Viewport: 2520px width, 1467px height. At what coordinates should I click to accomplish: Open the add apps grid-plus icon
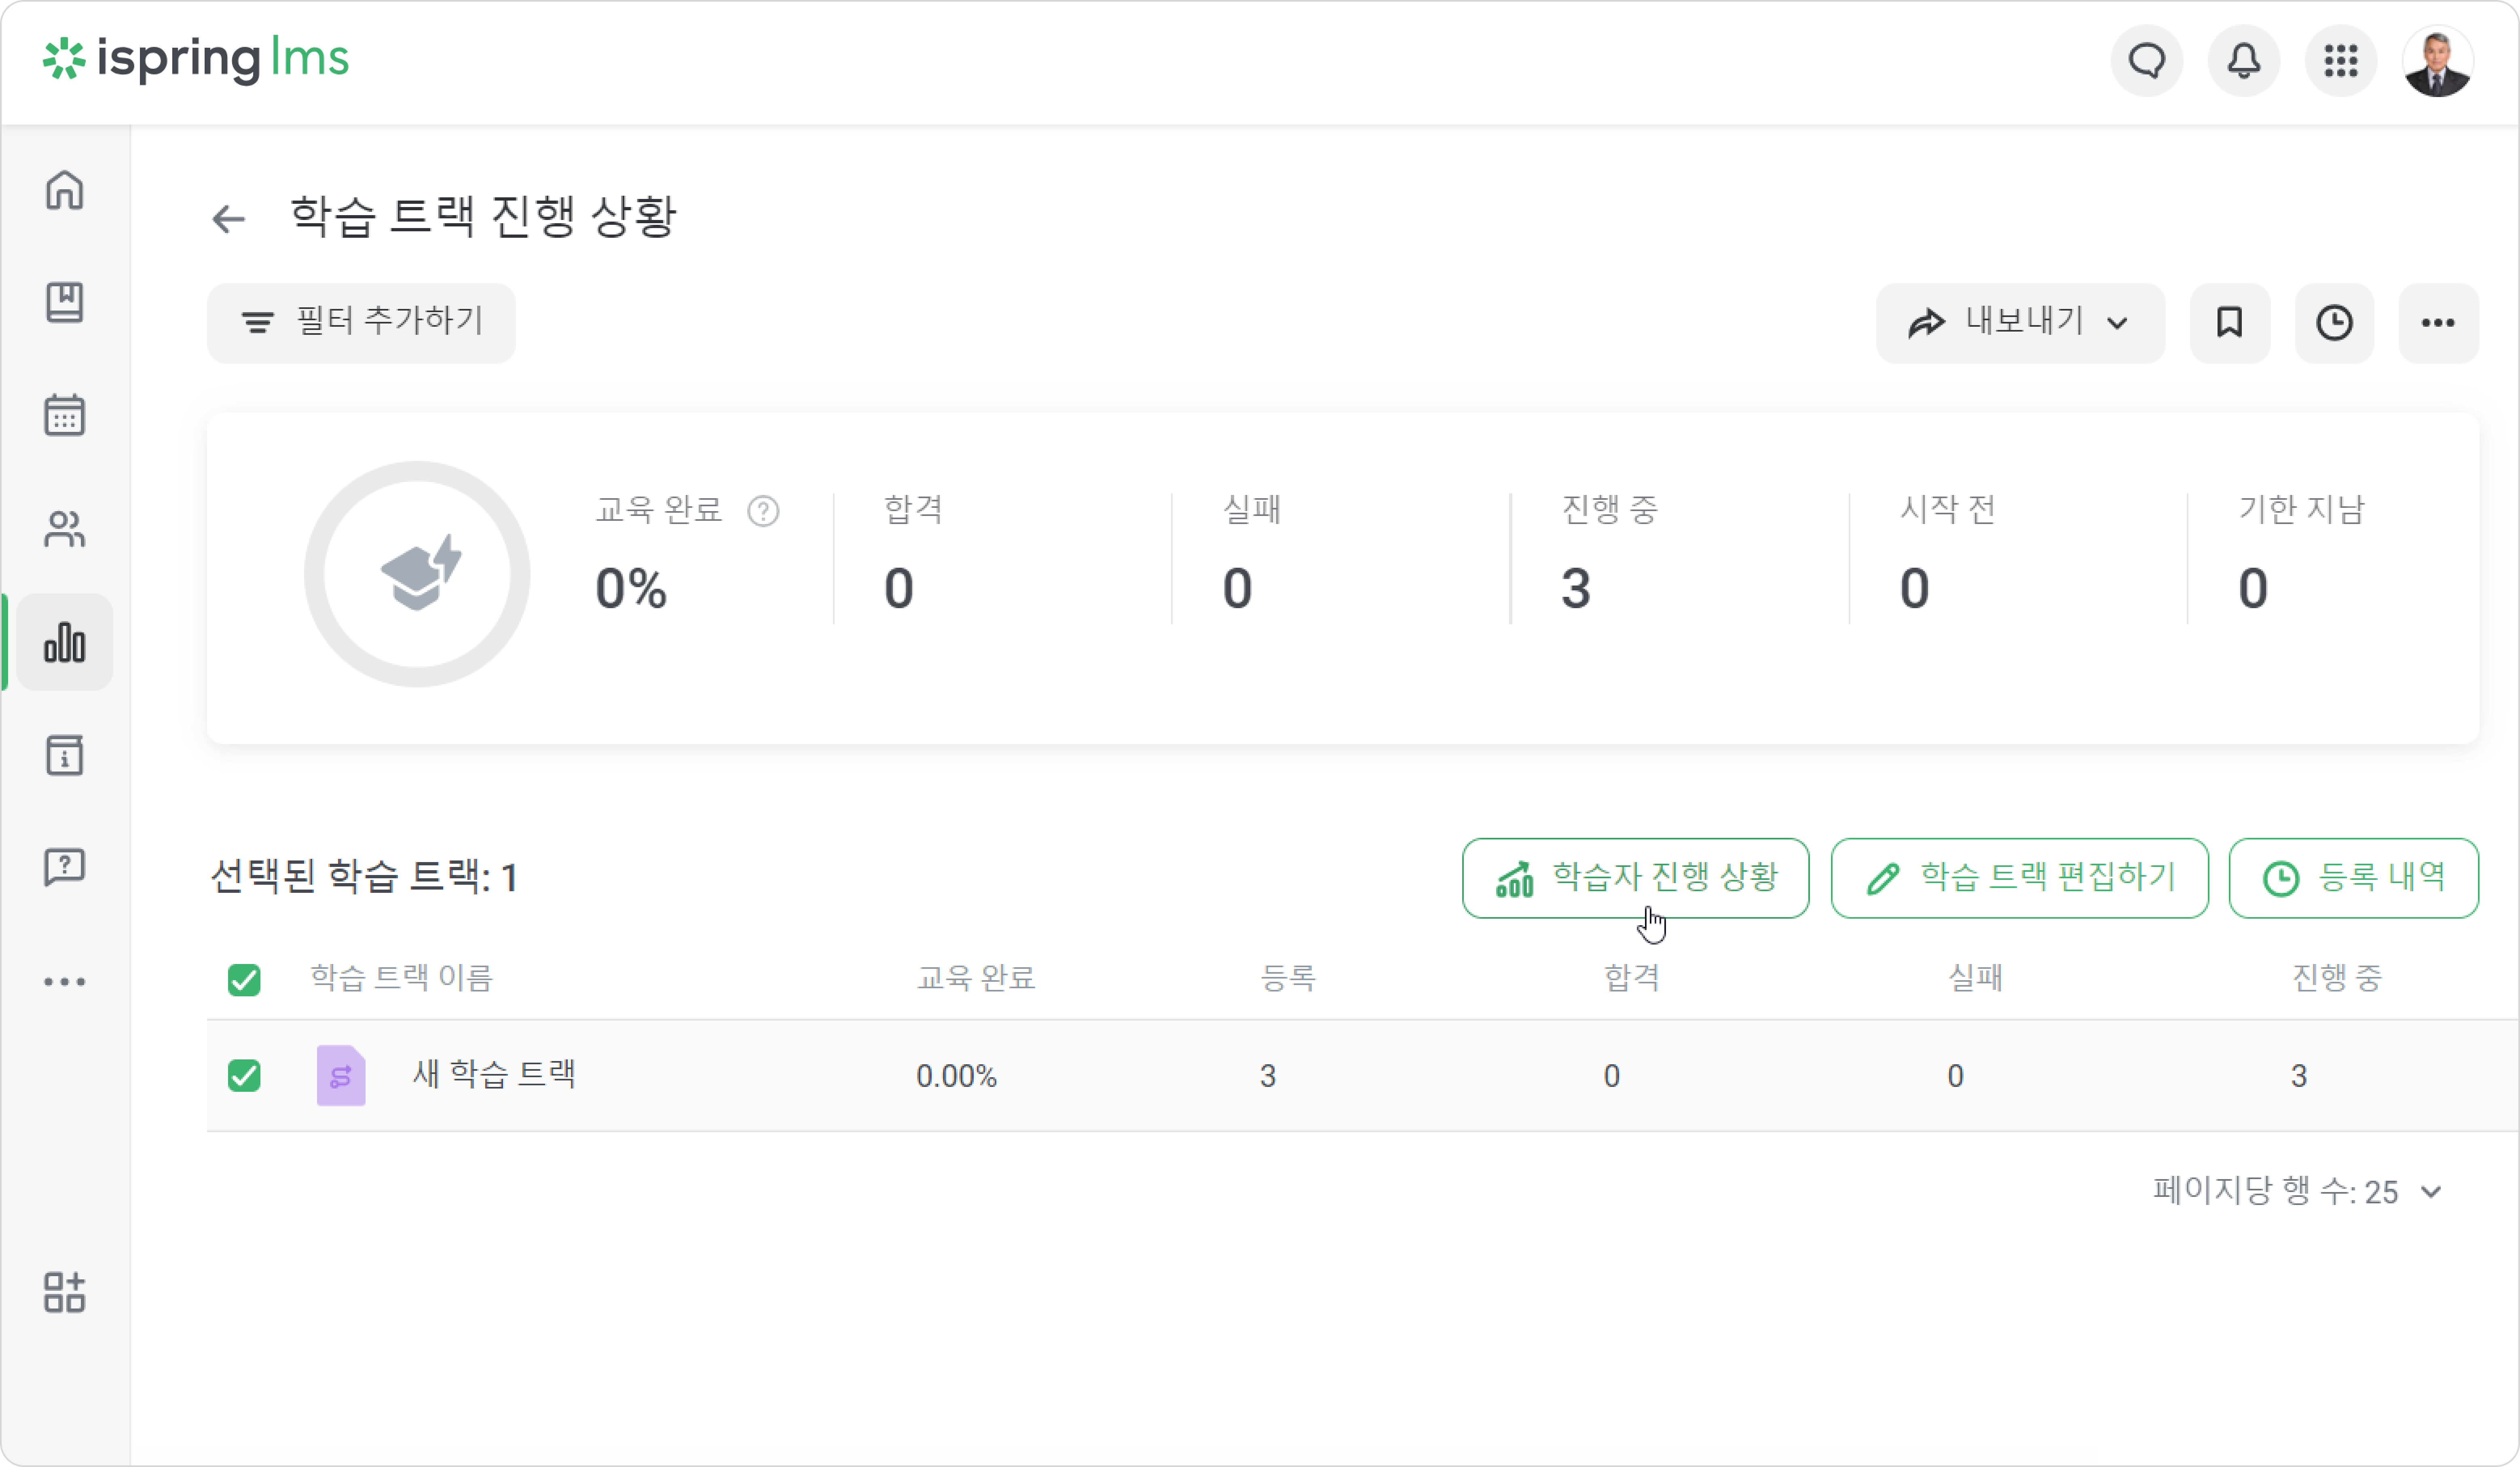pos(64,1292)
